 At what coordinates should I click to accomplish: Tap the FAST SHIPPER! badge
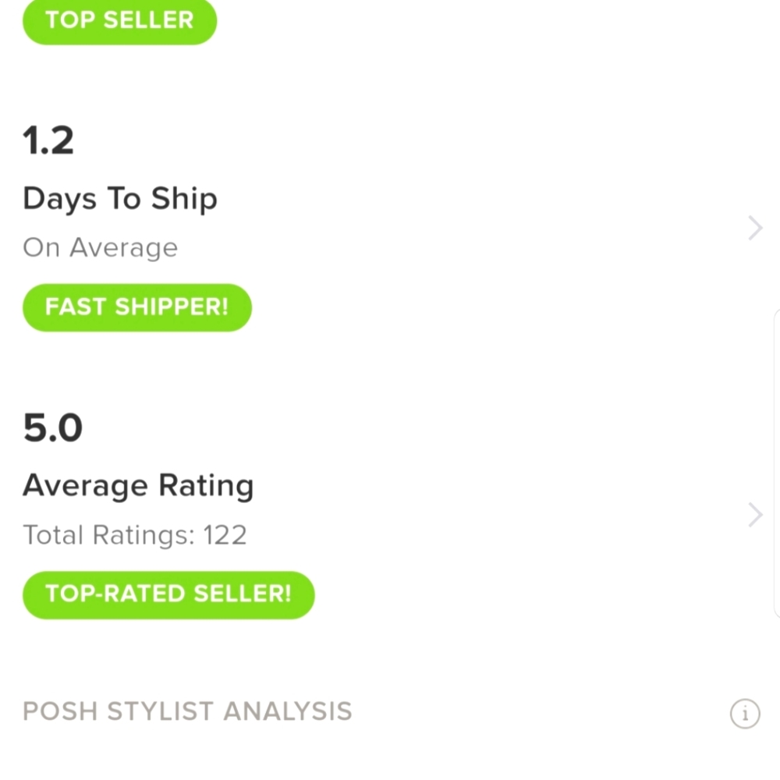[x=136, y=307]
